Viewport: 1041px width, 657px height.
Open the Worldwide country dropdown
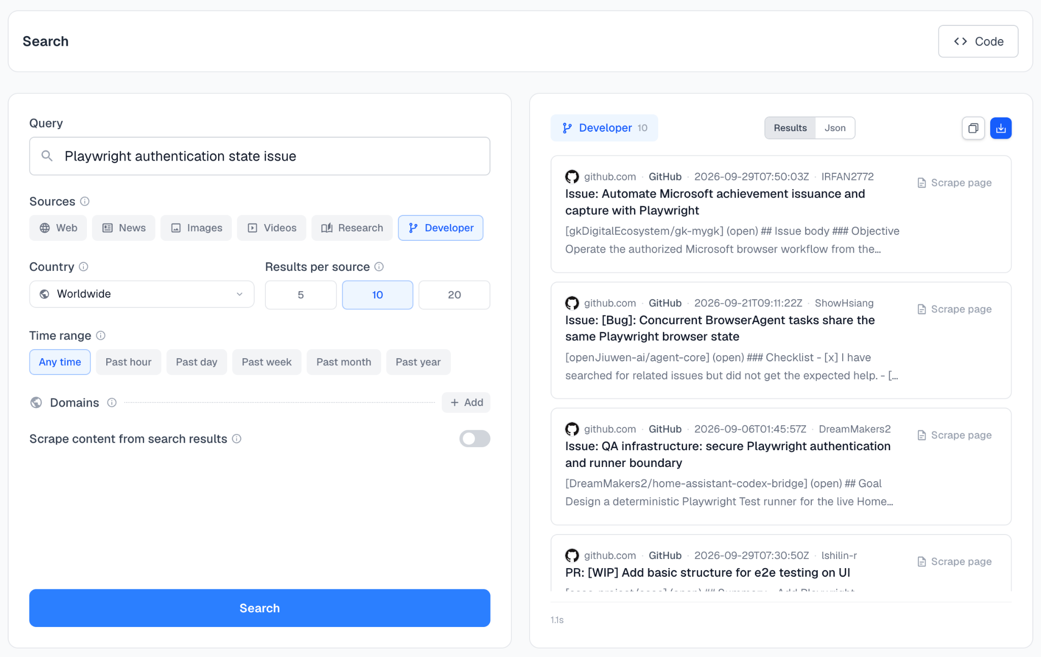point(142,294)
